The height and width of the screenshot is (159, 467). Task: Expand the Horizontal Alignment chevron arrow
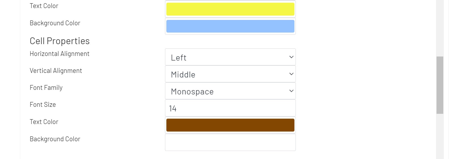[291, 57]
